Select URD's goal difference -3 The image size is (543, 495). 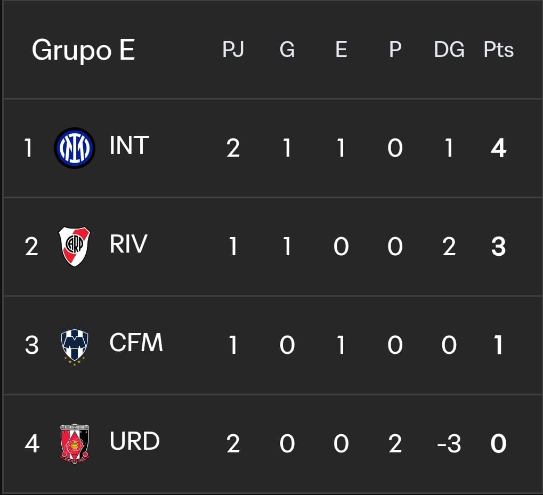coord(449,444)
